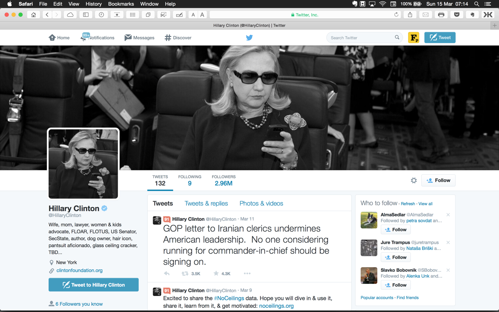View Followers count 2.96M
Image resolution: width=499 pixels, height=312 pixels.
(x=224, y=181)
